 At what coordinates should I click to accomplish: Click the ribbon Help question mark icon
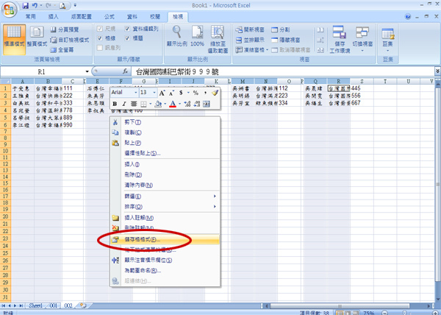408,17
